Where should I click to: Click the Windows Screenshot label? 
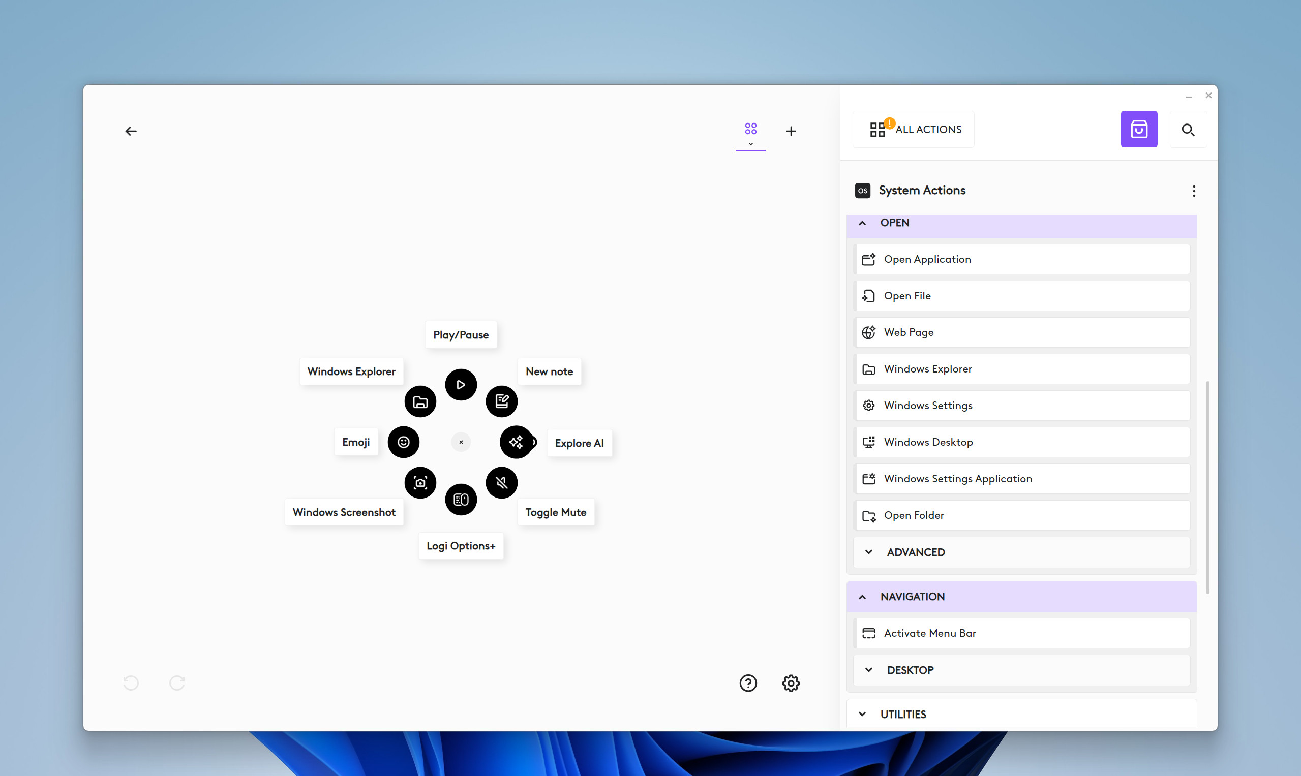coord(344,512)
